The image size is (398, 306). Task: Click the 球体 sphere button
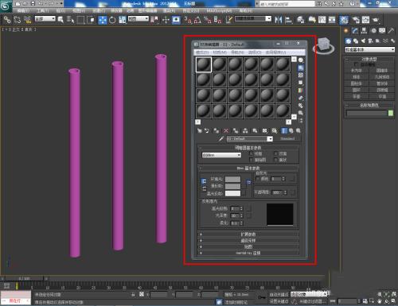356,77
